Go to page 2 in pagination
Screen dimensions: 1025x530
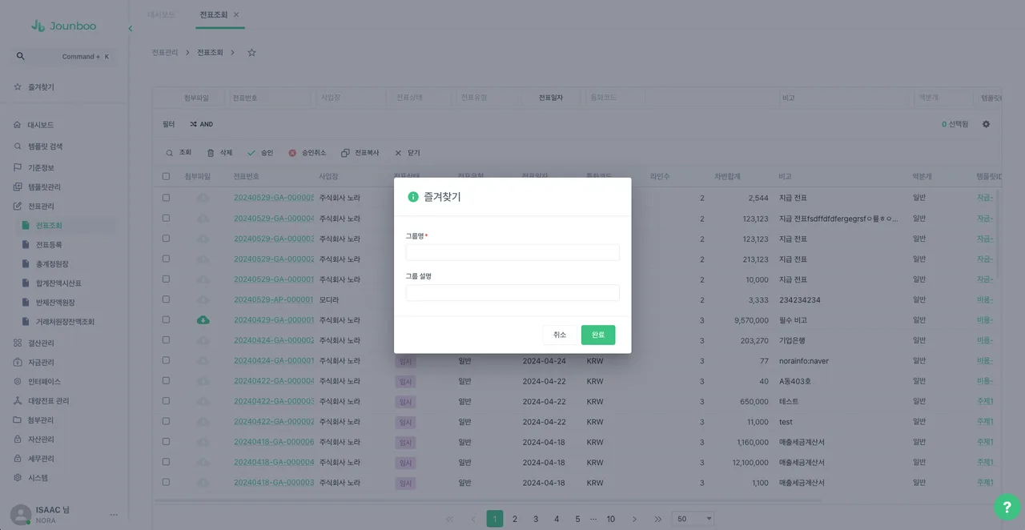tap(515, 519)
